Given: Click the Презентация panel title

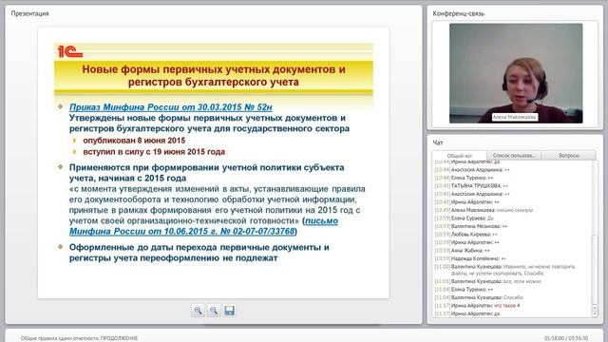Looking at the screenshot, I should [x=29, y=13].
